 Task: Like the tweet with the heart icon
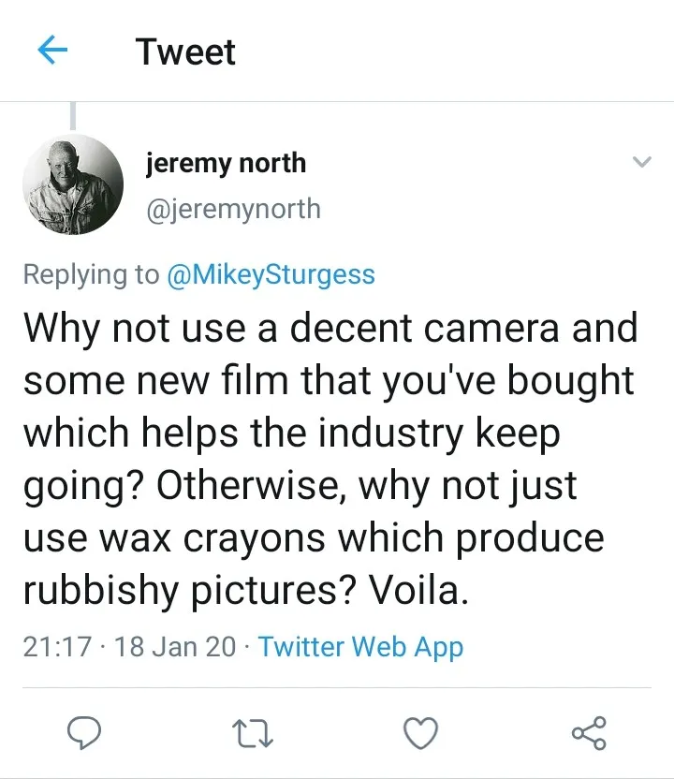(420, 733)
